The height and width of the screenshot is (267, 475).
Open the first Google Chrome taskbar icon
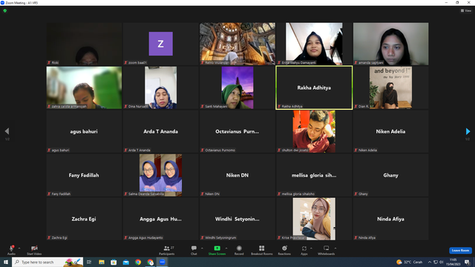click(x=138, y=262)
